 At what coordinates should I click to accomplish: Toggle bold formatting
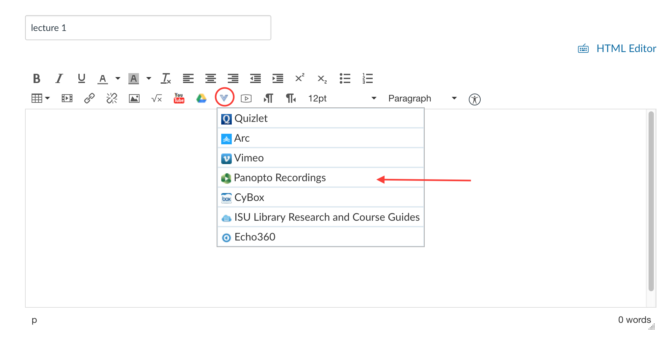pyautogui.click(x=37, y=78)
